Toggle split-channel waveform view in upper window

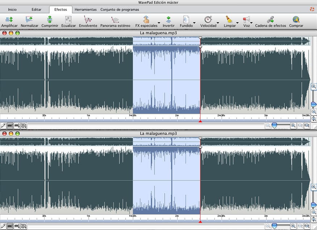tap(24, 125)
